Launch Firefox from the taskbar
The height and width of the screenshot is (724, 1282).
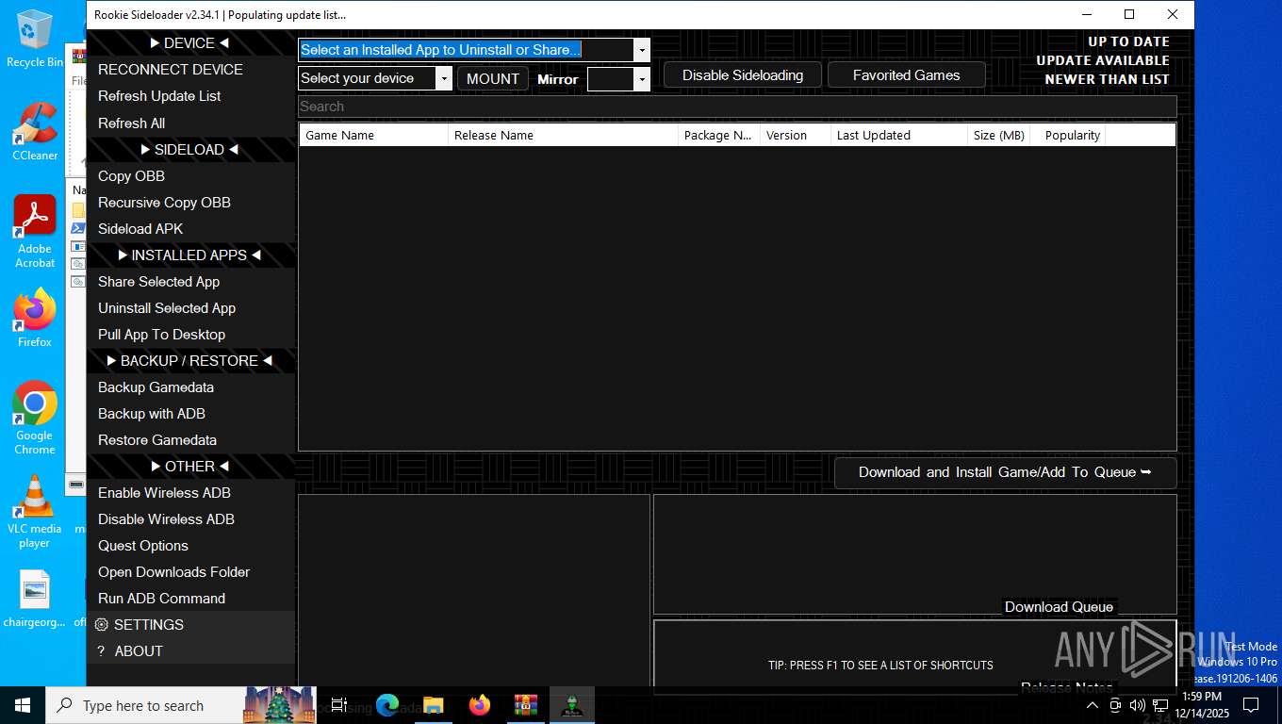pyautogui.click(x=480, y=705)
